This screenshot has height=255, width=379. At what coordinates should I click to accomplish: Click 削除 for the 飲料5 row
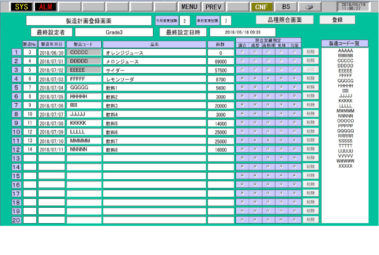(311, 123)
